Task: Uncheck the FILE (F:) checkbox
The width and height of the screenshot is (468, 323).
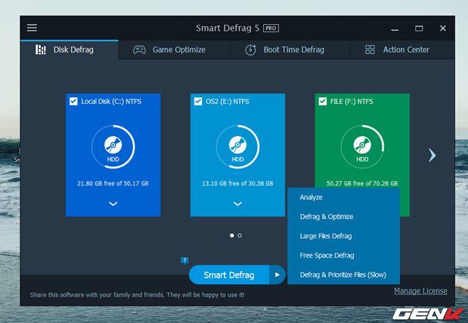Action: (x=322, y=101)
